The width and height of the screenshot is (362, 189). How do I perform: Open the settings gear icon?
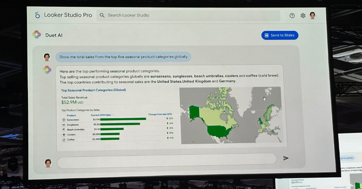[303, 16]
